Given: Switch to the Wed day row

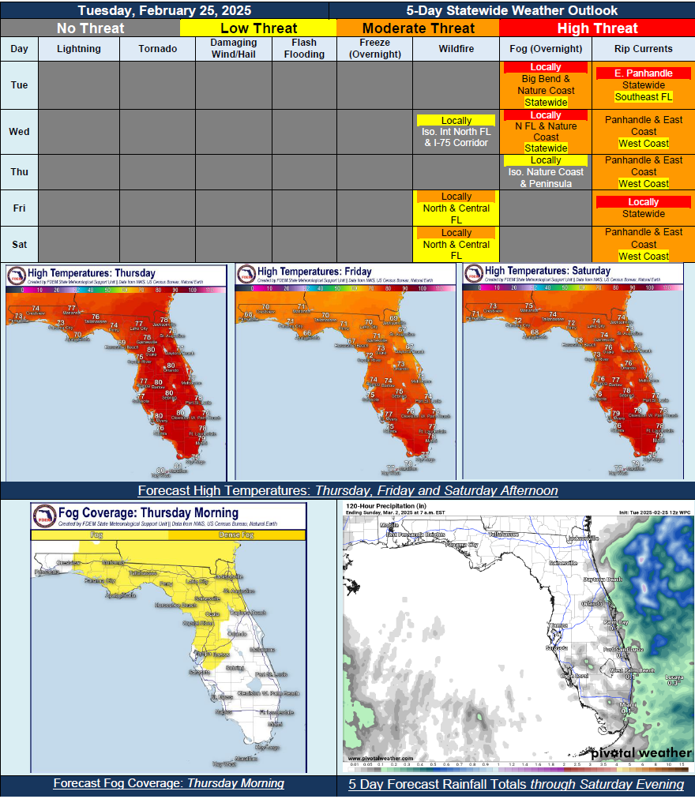Looking at the screenshot, I should pyautogui.click(x=18, y=131).
